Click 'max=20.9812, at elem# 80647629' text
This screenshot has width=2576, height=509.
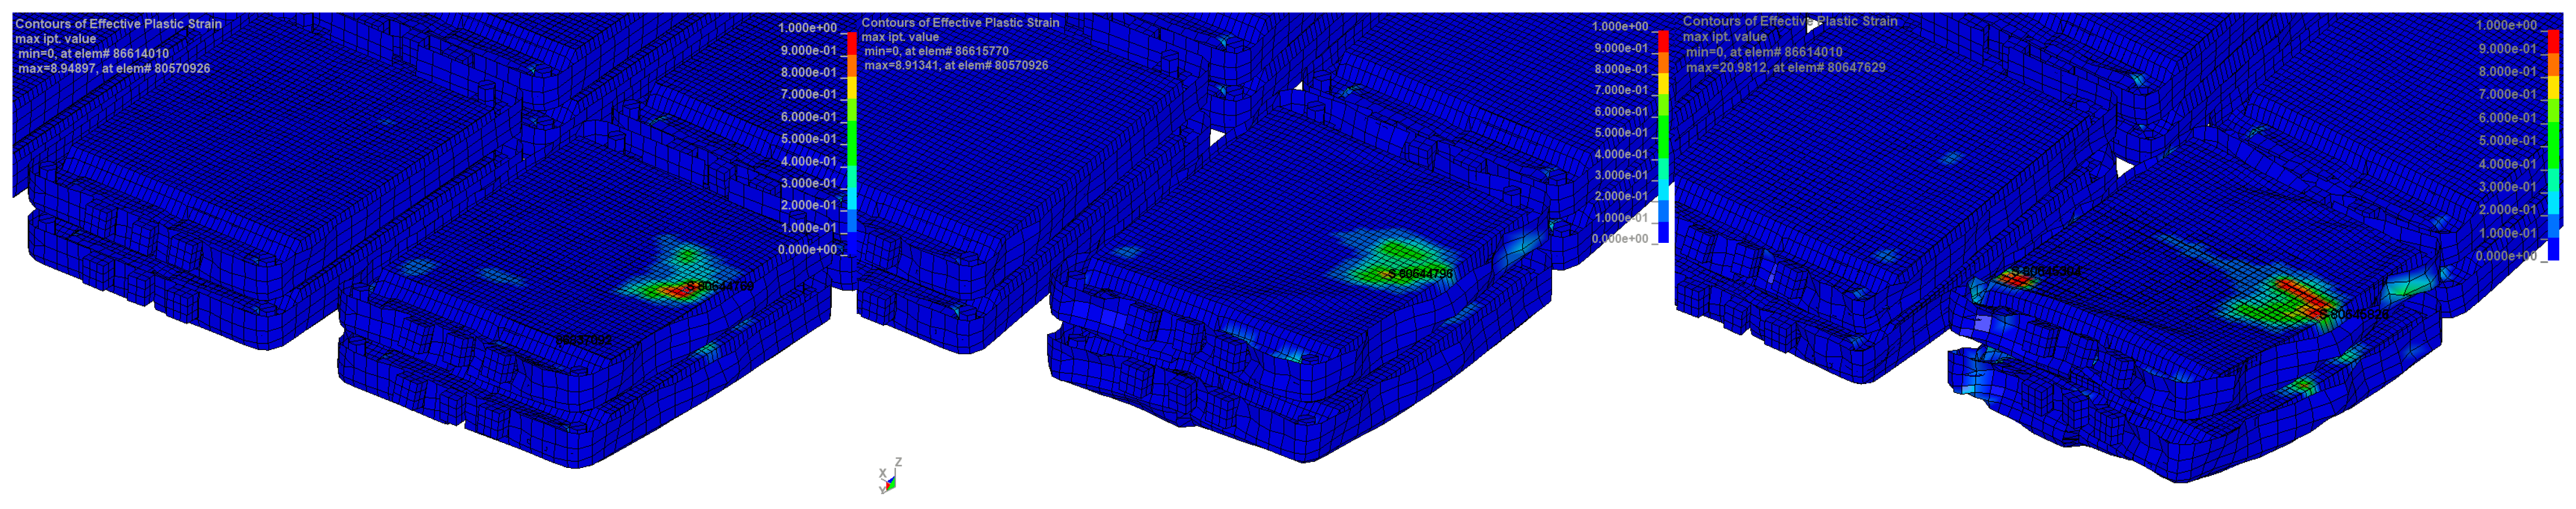pyautogui.click(x=1786, y=68)
